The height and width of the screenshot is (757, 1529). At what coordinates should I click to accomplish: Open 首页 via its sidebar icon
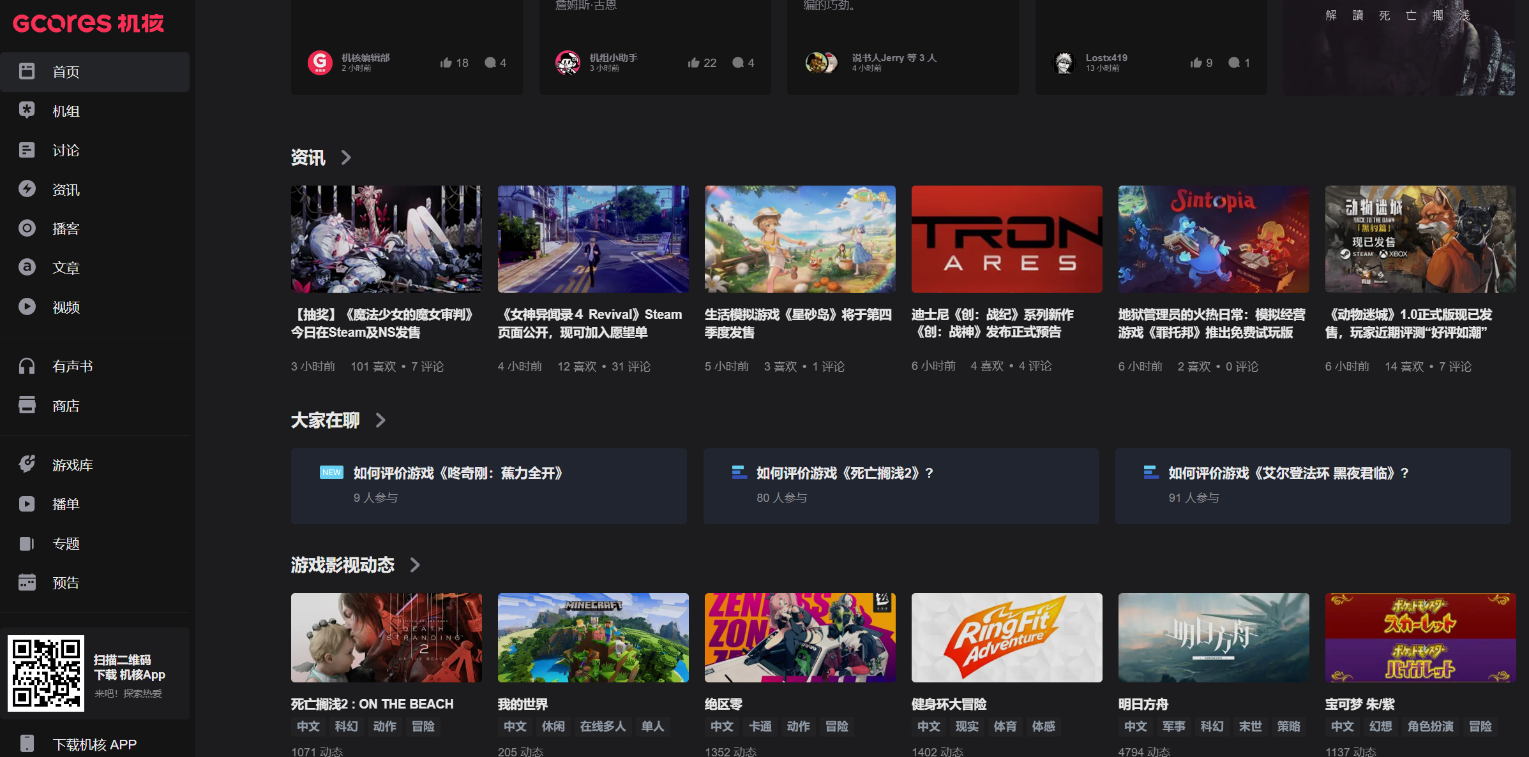coord(27,71)
